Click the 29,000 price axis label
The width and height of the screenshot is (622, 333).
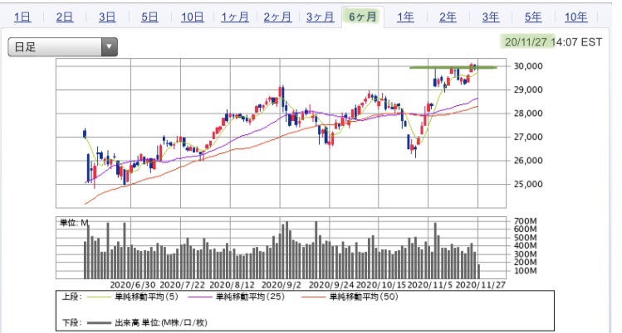528,89
